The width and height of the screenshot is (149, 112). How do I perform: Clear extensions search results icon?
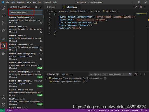36,7
